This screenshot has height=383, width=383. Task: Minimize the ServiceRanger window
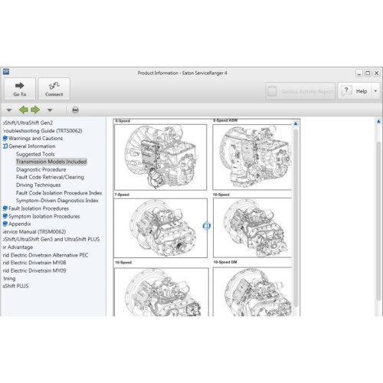pos(359,74)
